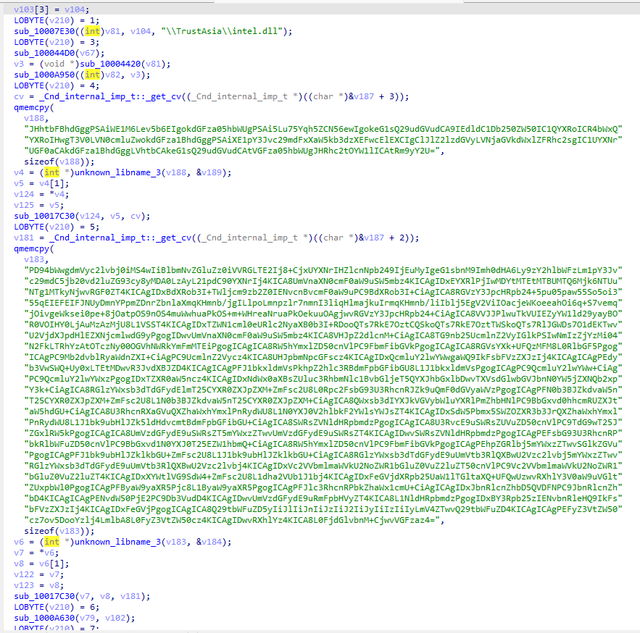Click variable cv at its assignment
The height and width of the screenshot is (633, 640).
coord(19,96)
